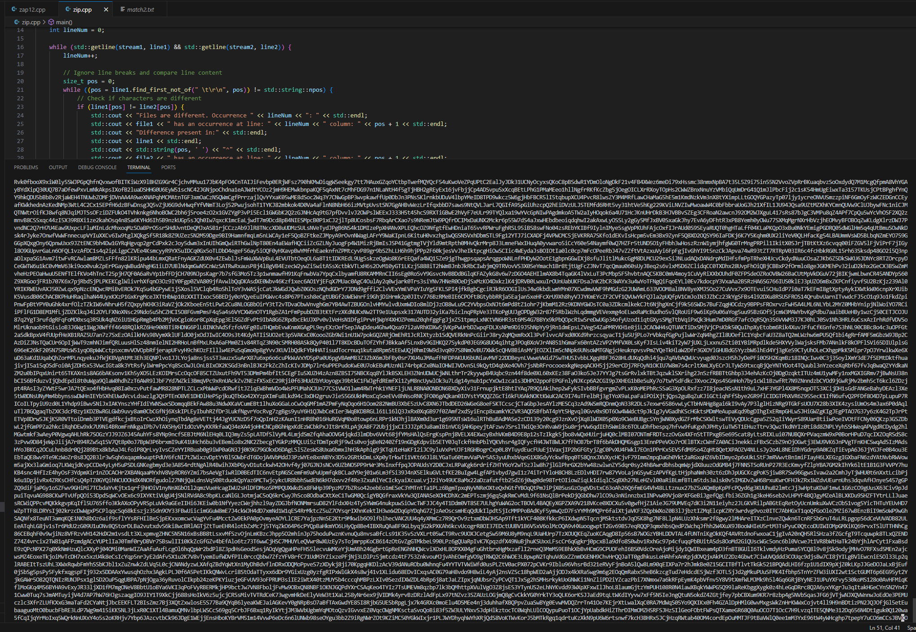Image resolution: width=916 pixels, height=632 pixels.
Task: Click the Spaces indicator in status bar
Action: 912,627
